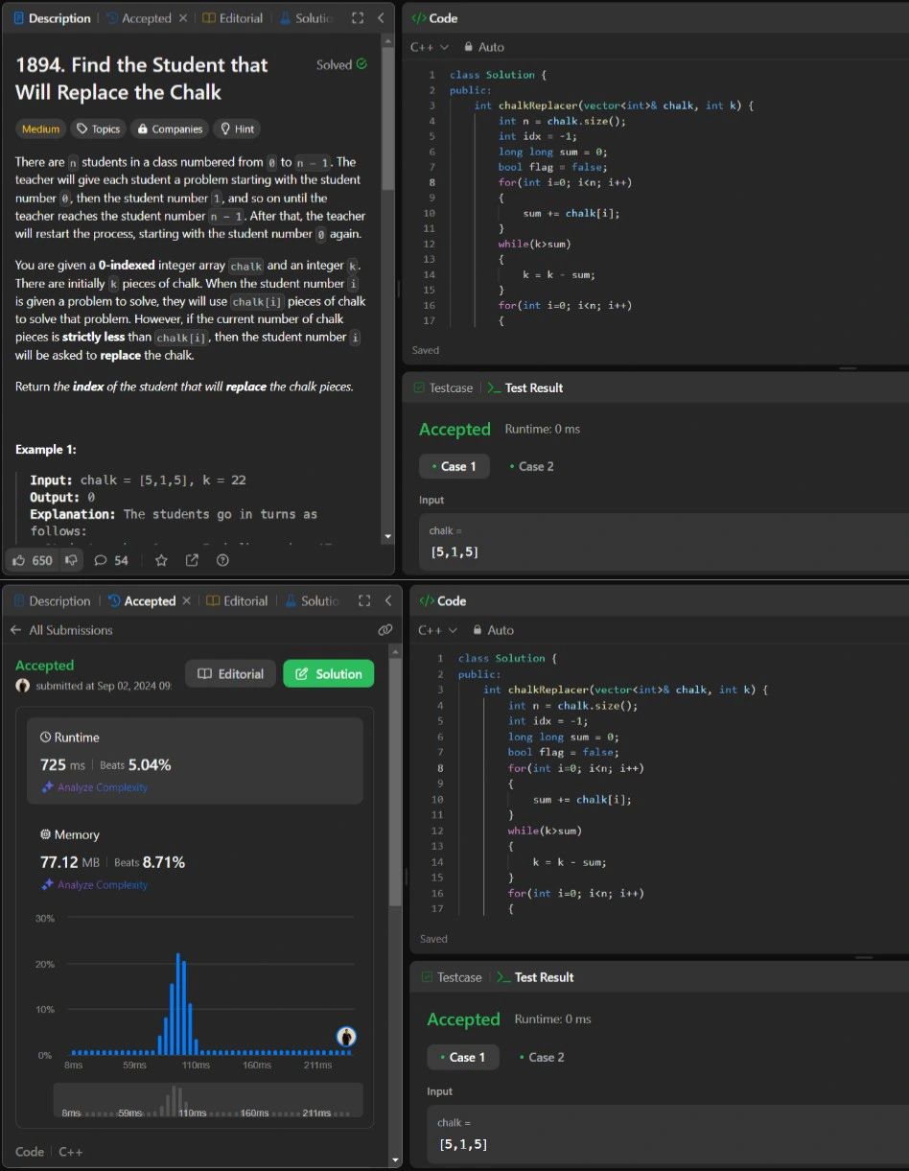This screenshot has height=1171, width=909.
Task: Expand the Companies tag
Action: coord(168,129)
